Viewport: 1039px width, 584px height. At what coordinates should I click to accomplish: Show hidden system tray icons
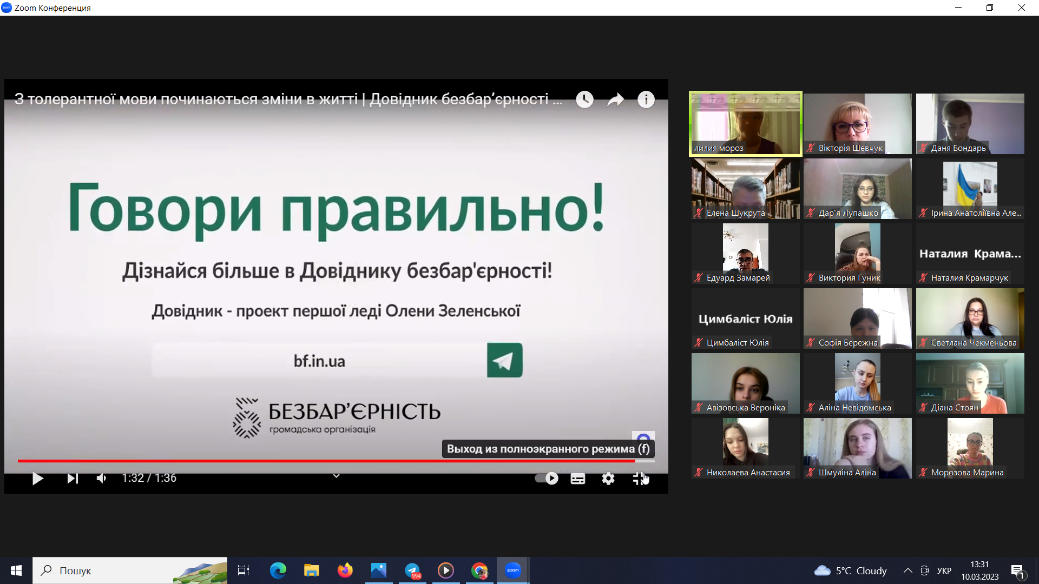pyautogui.click(x=908, y=570)
